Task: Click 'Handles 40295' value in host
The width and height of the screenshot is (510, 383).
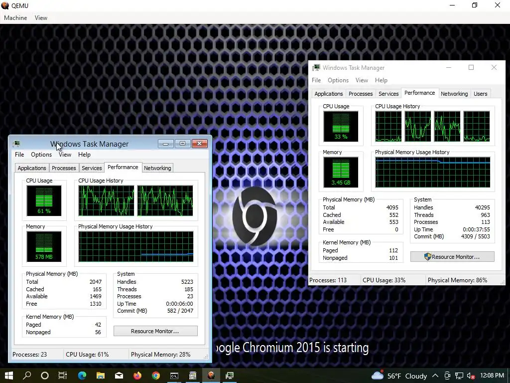Action: [x=482, y=207]
